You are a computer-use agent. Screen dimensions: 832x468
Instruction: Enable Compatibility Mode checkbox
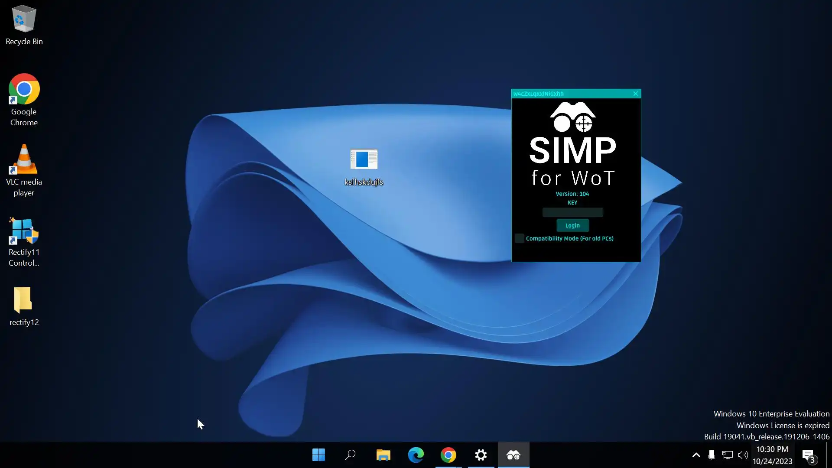(x=519, y=238)
